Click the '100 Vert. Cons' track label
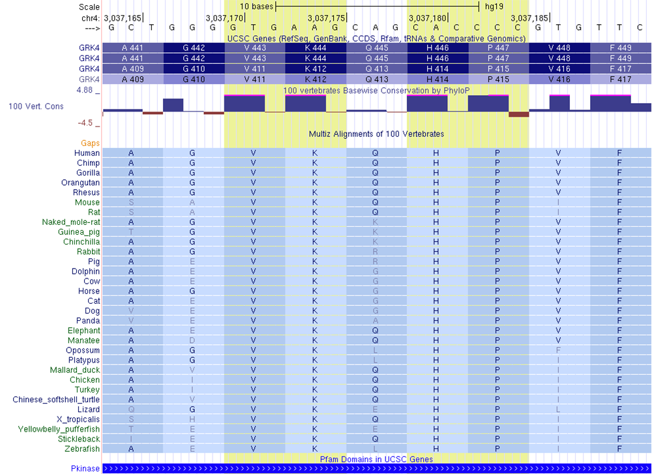The width and height of the screenshot is (652, 474). (x=36, y=106)
